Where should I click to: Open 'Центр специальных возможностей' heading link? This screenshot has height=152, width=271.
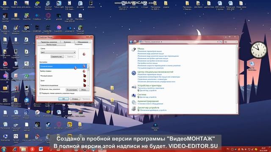tap(155, 72)
